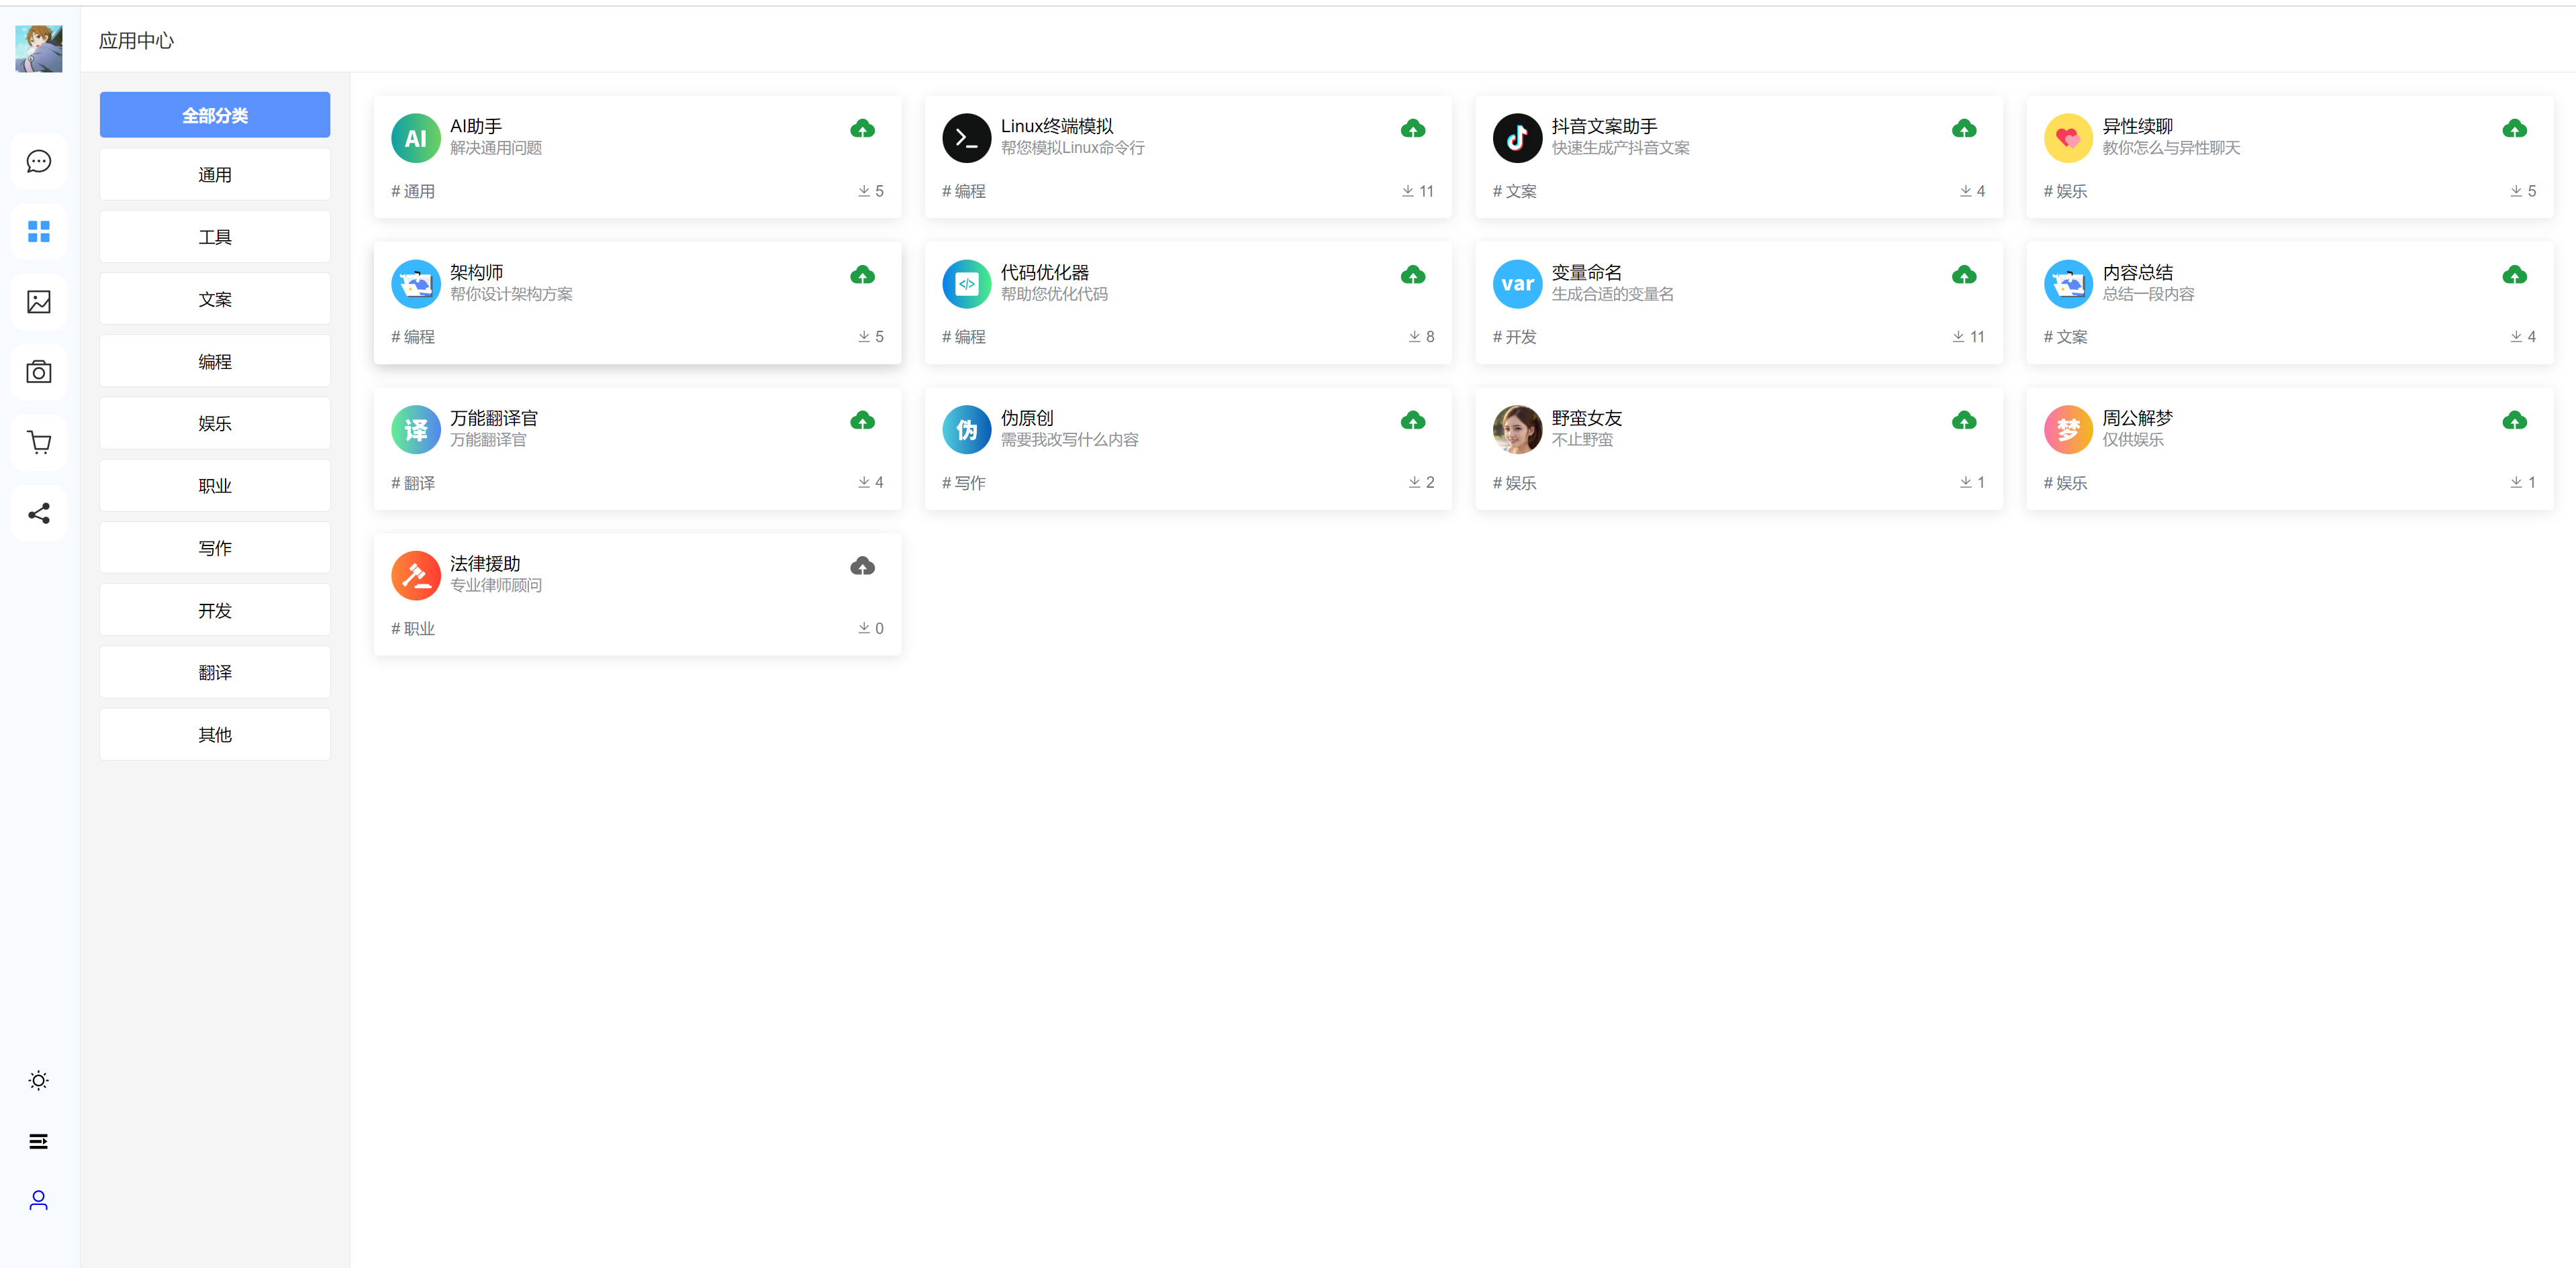Open the shopping cart sidebar icon
Image resolution: width=2576 pixels, height=1268 pixels.
[39, 443]
